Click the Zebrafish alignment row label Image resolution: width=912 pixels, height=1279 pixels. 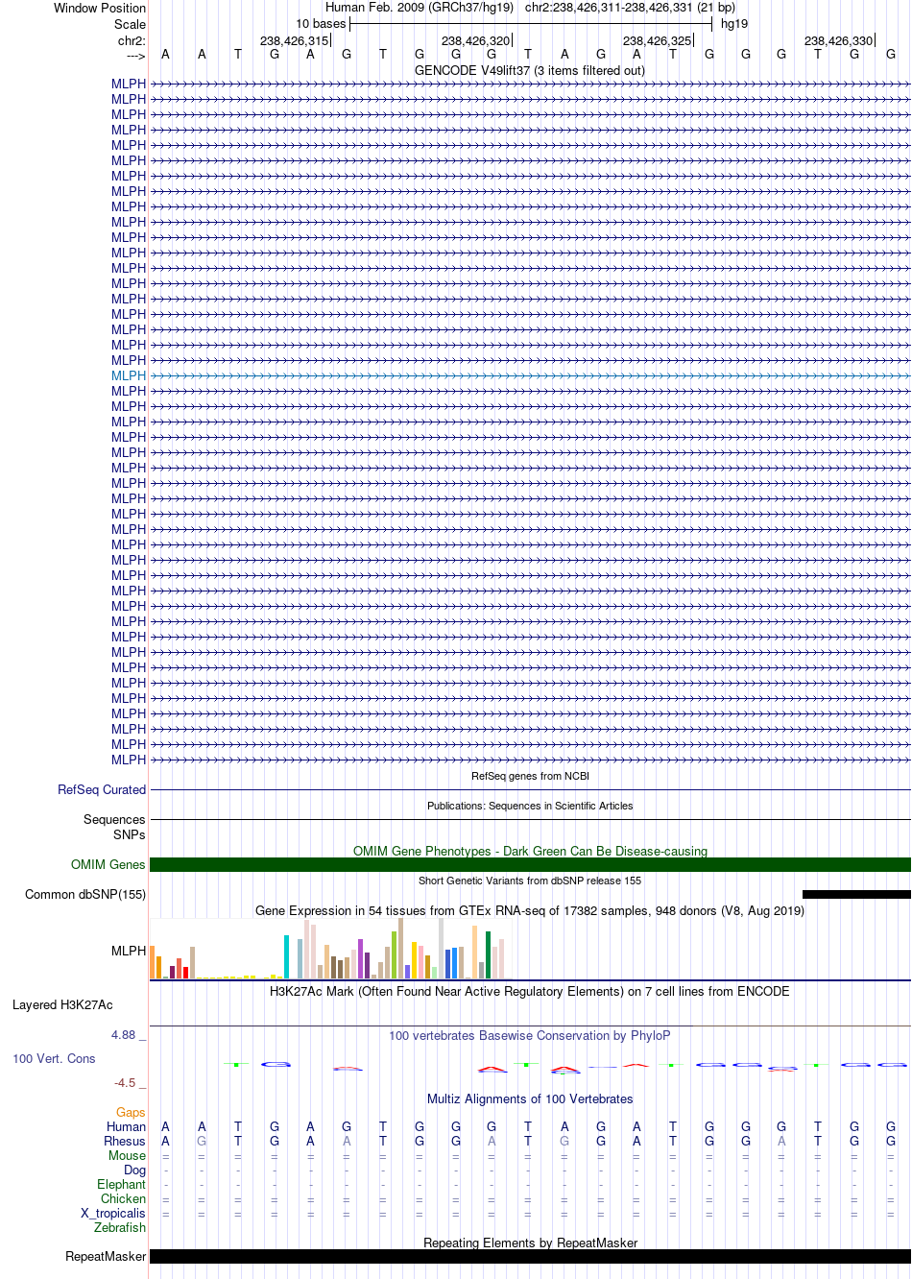pos(120,1227)
